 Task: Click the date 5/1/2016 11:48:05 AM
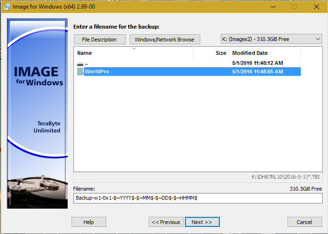tap(257, 71)
